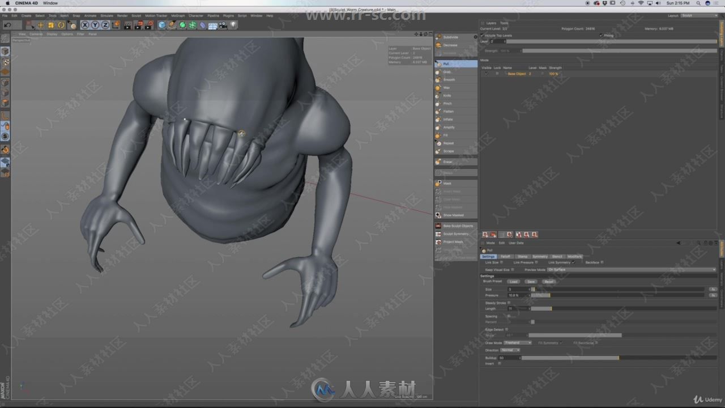Open Preview Mode dropdown
Screen dimensions: 725x408
click(631, 270)
